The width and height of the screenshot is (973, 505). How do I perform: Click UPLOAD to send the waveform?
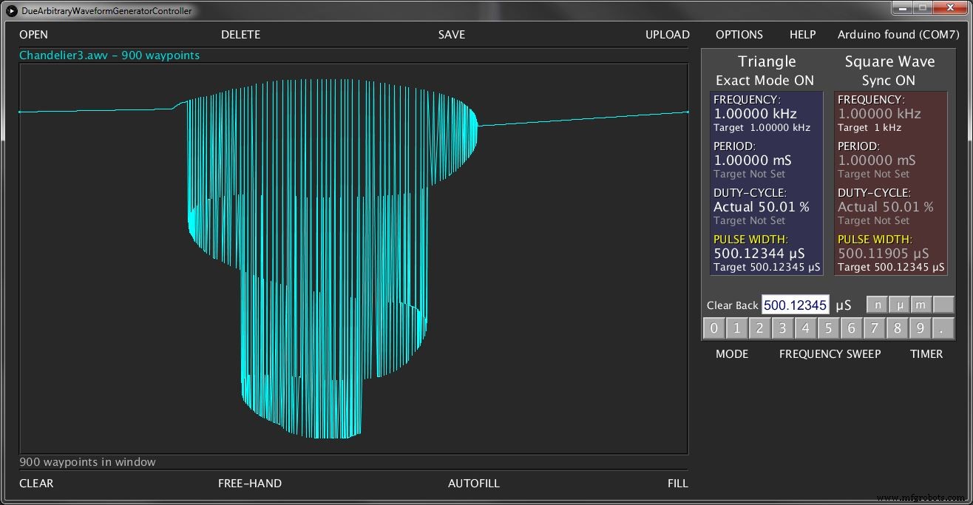pyautogui.click(x=667, y=34)
